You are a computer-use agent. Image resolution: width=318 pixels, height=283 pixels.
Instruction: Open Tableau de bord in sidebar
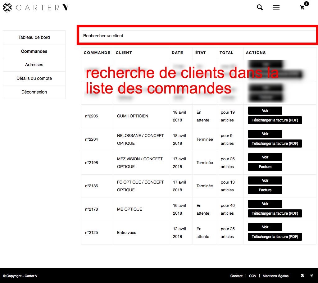point(34,37)
